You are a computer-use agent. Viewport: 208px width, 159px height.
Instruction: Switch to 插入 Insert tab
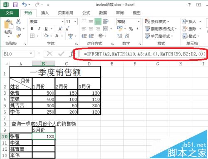[45, 13]
